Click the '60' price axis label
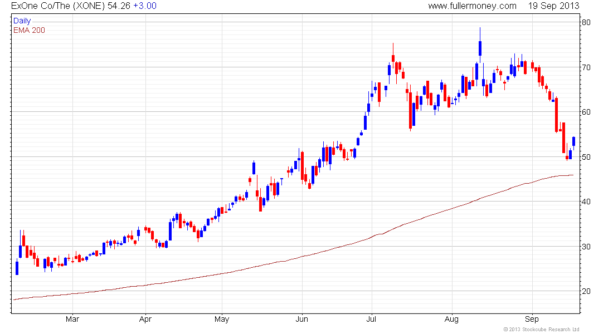This screenshot has height=334, width=613. tap(586, 112)
